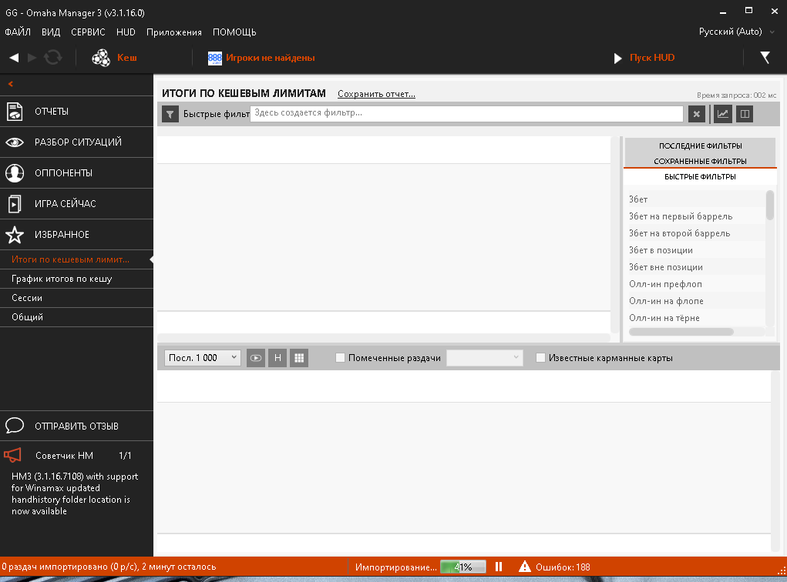The height and width of the screenshot is (582, 787).
Task: Select 3бет на второй баррель filter
Action: pos(695,233)
